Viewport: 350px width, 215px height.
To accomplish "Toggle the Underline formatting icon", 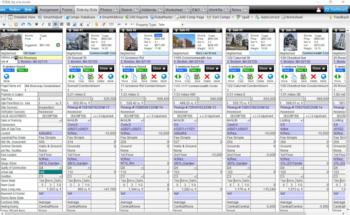I will (x=49, y=24).
